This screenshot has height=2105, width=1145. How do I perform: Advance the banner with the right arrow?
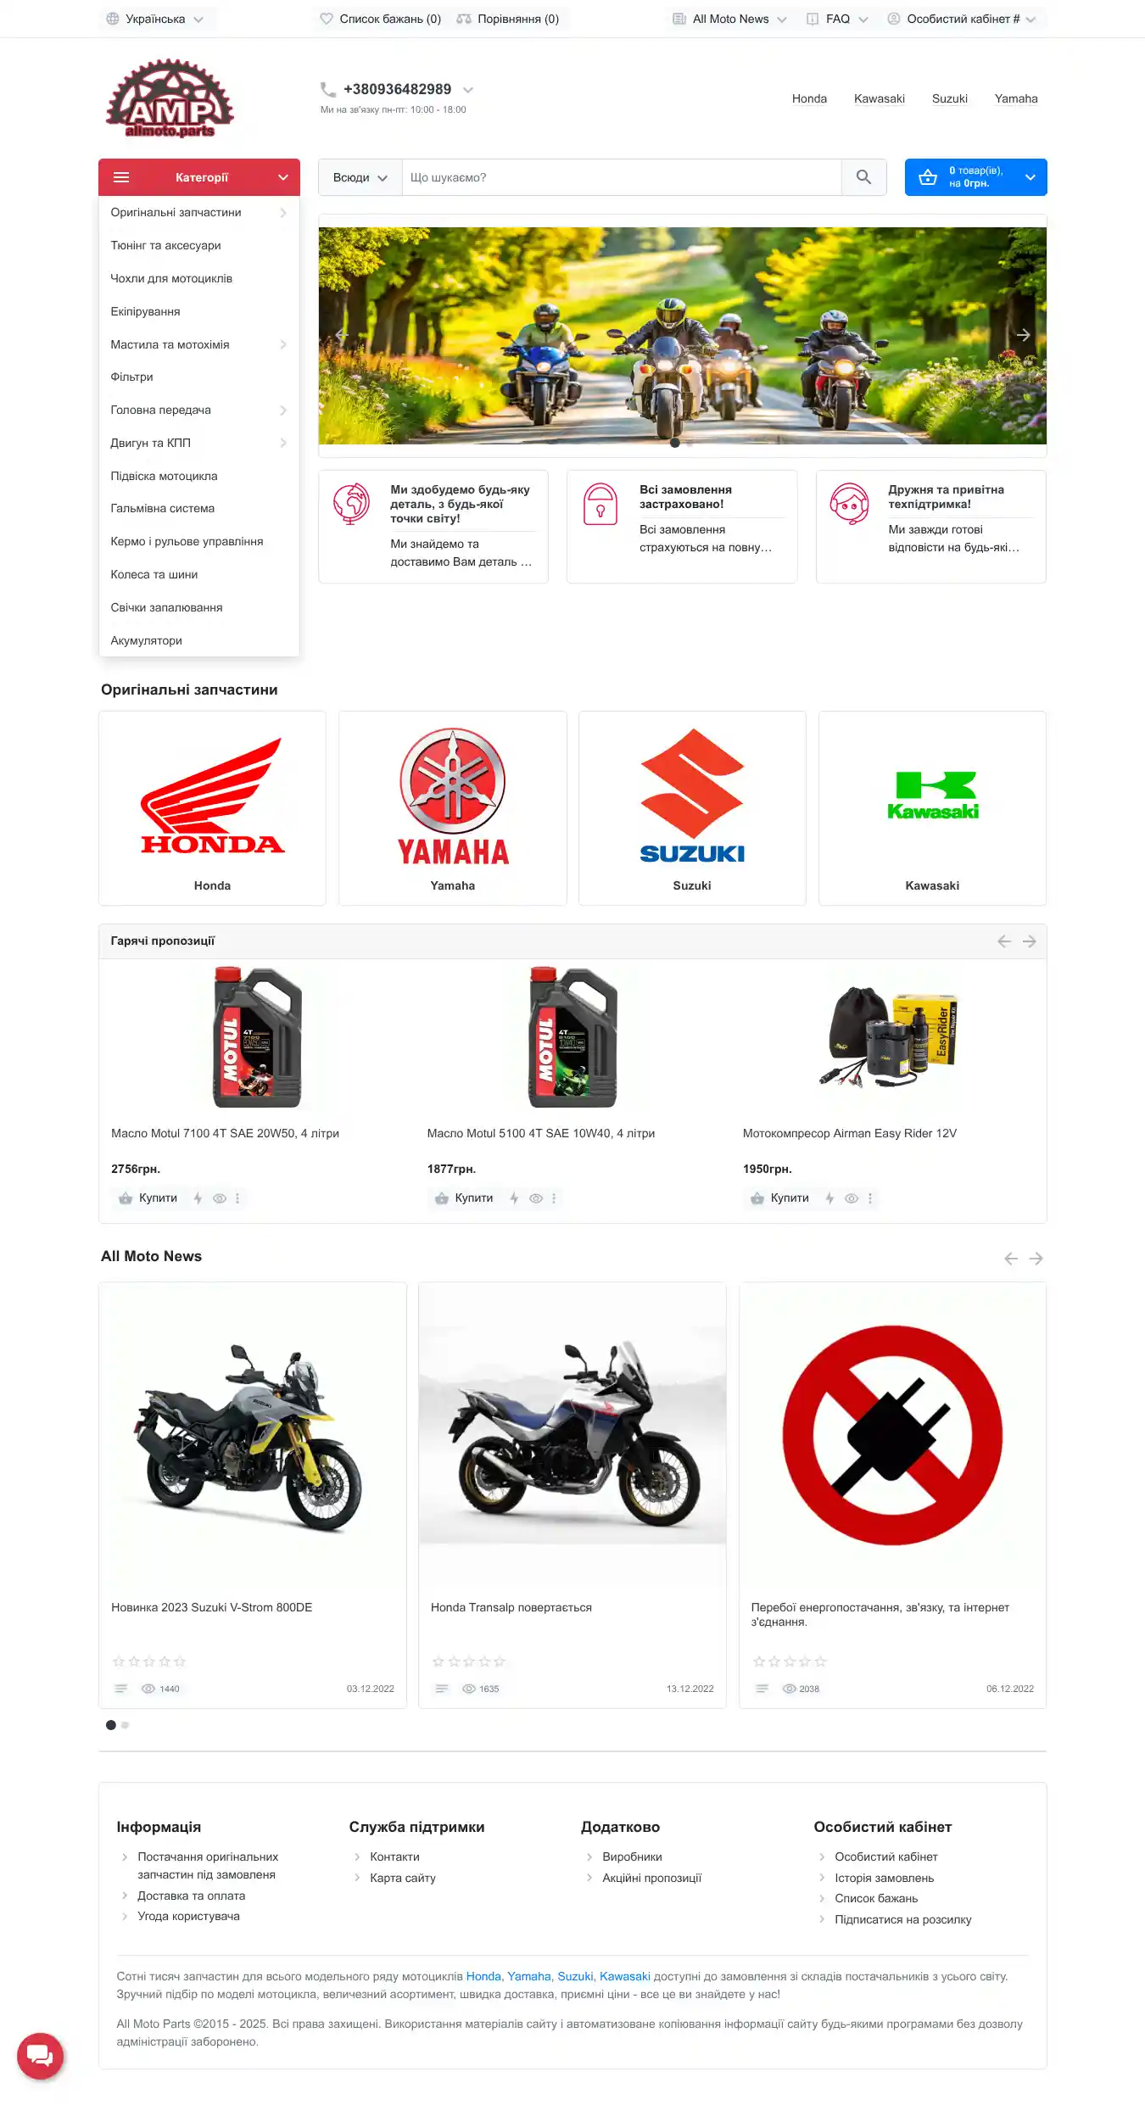1023,335
